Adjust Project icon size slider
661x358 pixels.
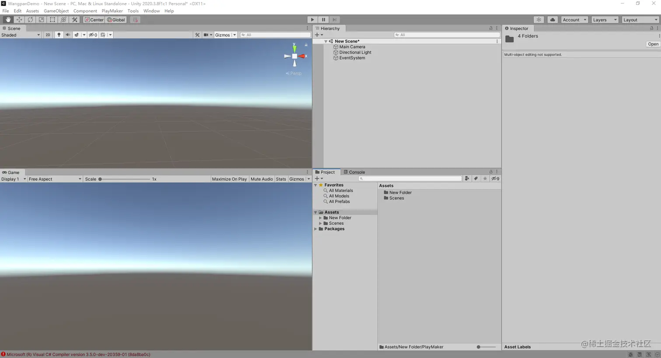[486, 347]
